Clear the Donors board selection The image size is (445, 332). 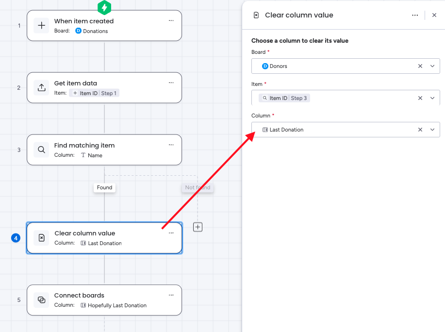tap(420, 66)
